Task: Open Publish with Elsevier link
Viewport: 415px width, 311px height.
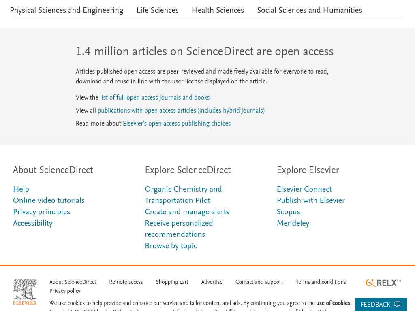Action: (x=311, y=200)
